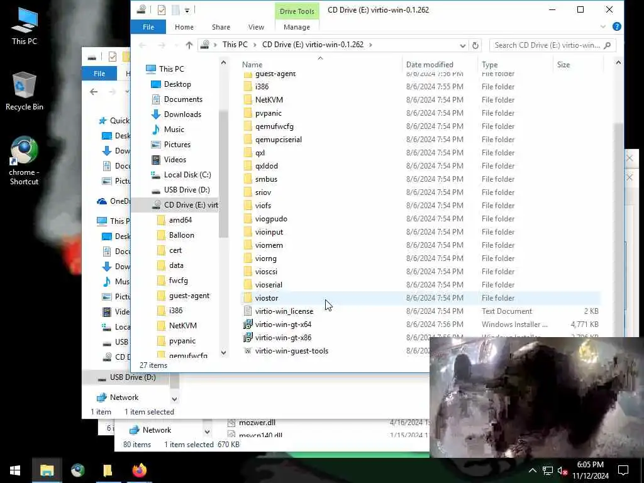Select the virtio-win_license text document
Viewport: 644px width, 483px height.
tap(284, 311)
